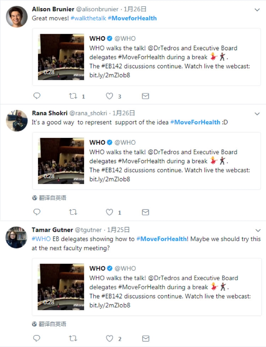Screen dimensions: 266x347
Task: Share Rana Shokri's tweet by message icon
Action: pos(145,212)
